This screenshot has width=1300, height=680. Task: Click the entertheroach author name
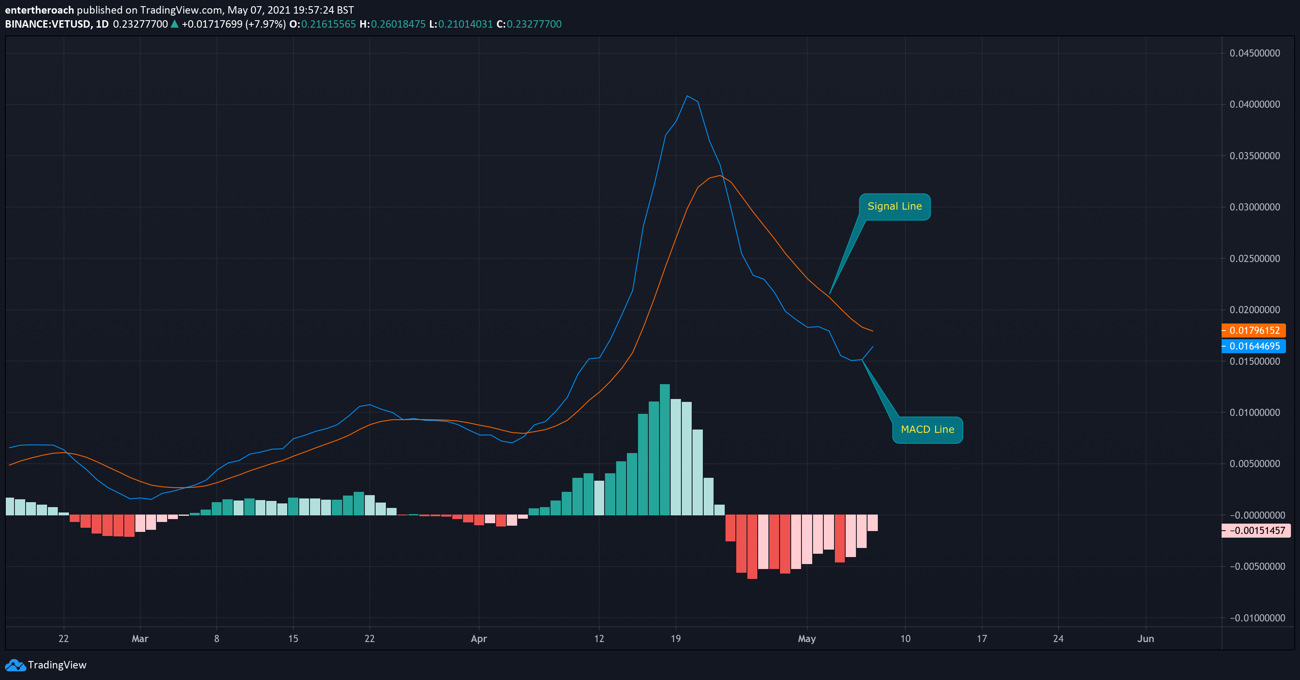click(39, 10)
